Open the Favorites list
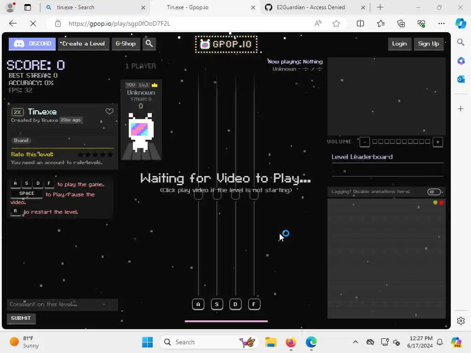Viewport: 471px width, 353px height. [381, 23]
